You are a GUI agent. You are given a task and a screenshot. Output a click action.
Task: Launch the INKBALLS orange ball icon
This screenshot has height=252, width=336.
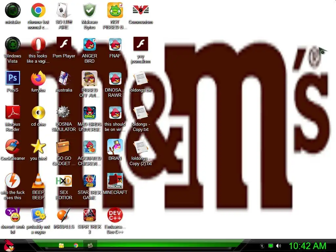coord(64,215)
